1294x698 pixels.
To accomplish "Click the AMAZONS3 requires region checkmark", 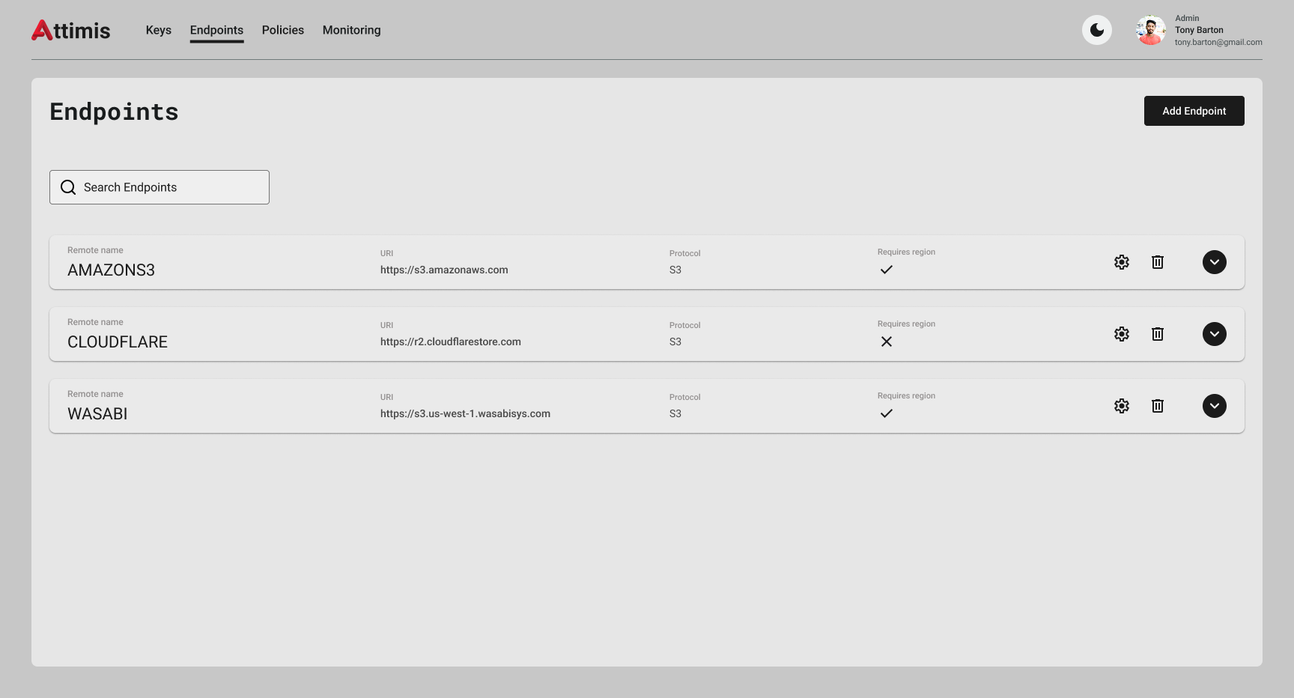I will click(x=886, y=270).
